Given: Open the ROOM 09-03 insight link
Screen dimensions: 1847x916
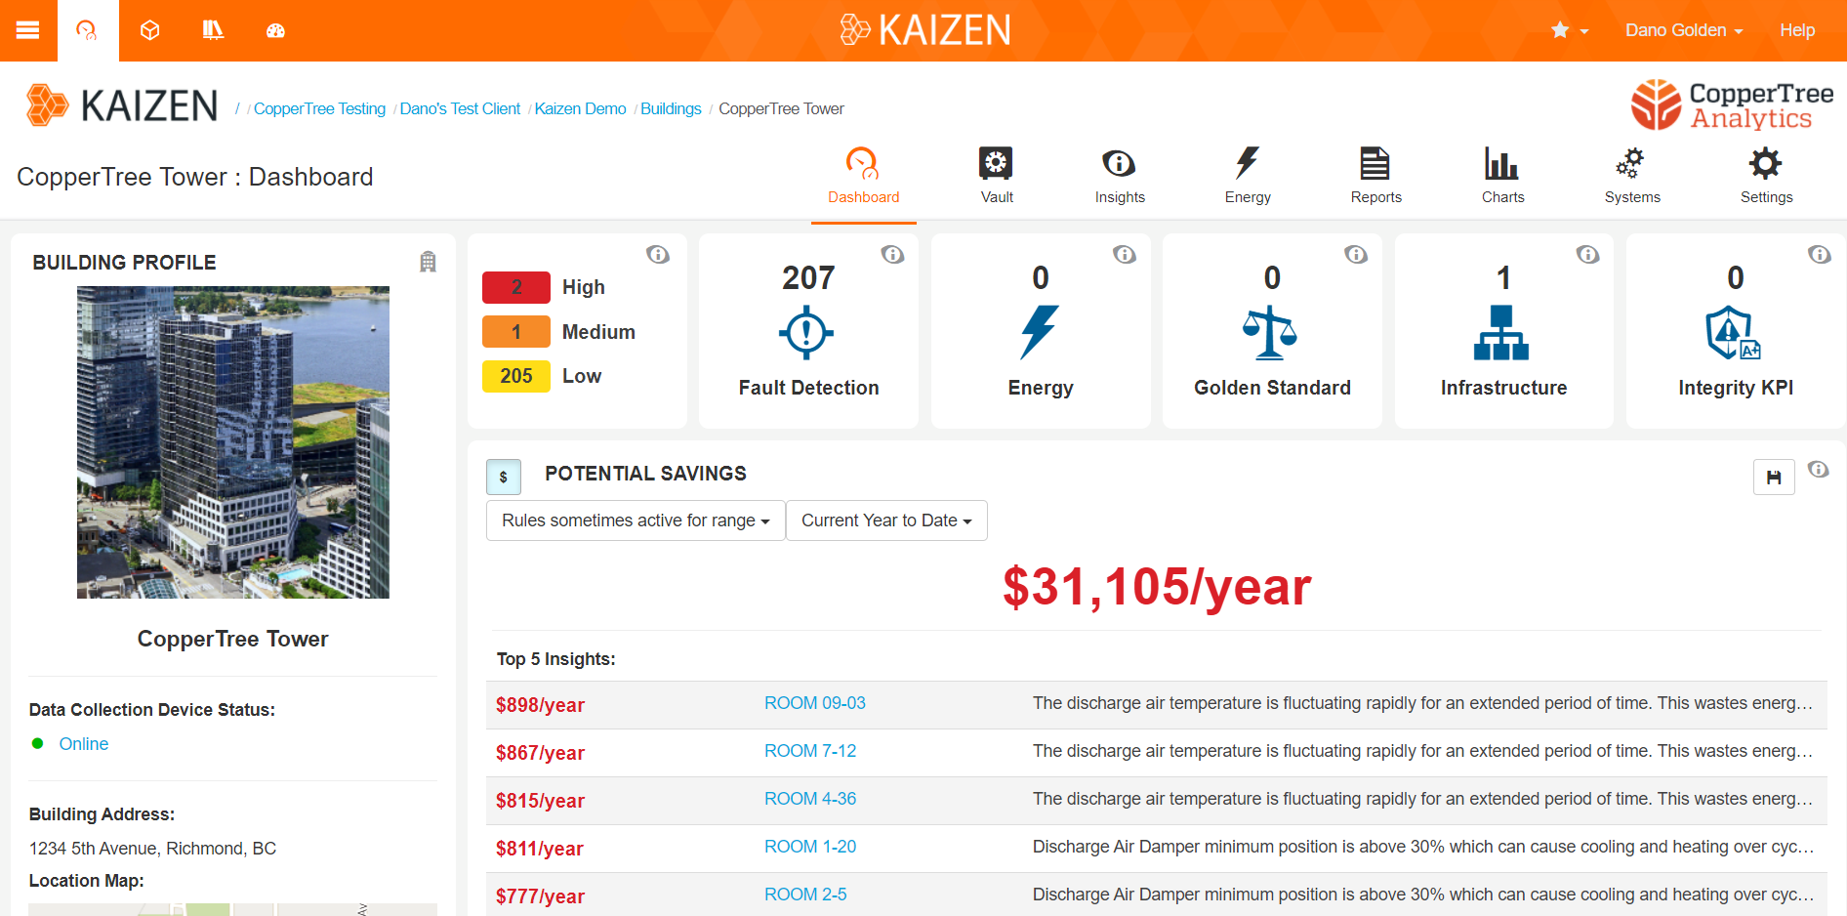Looking at the screenshot, I should click(x=814, y=703).
